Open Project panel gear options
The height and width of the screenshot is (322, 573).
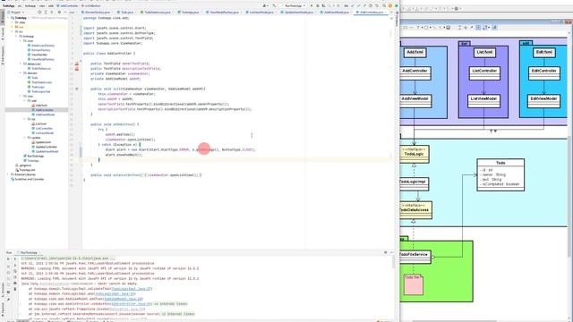tap(59, 12)
